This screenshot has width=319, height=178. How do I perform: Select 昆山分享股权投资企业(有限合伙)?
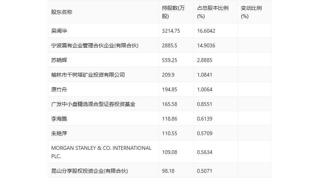pos(90,171)
